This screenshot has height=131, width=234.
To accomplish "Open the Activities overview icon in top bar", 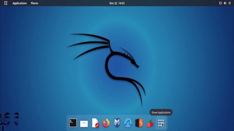I will (6, 3).
